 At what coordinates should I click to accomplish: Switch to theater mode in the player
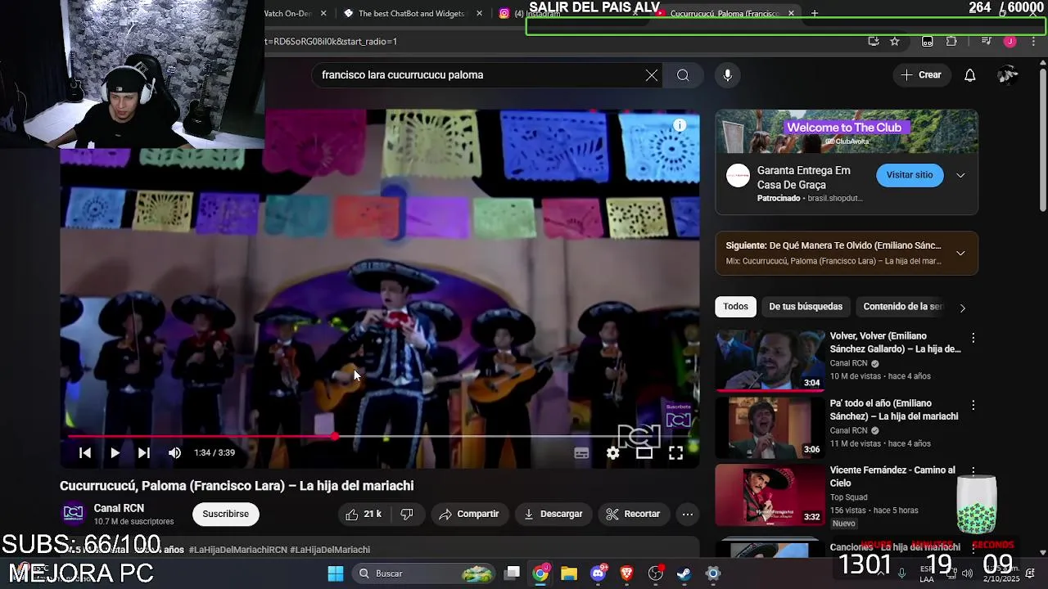point(644,453)
